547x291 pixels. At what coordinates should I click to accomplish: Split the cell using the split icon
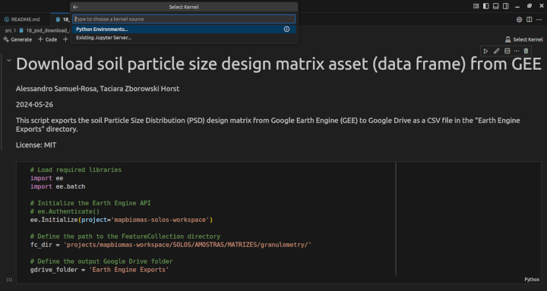pos(507,52)
